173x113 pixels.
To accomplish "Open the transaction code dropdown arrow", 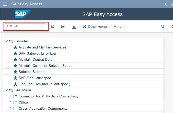I will (x=42, y=27).
